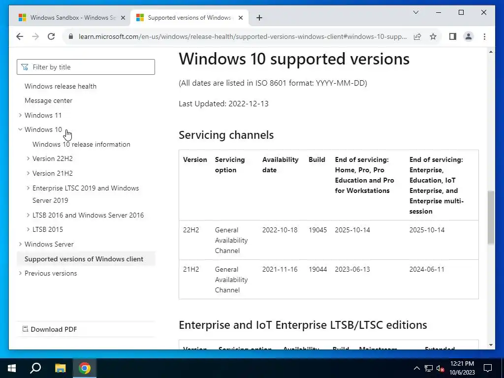Click the muted volume tray icon

tap(441, 368)
